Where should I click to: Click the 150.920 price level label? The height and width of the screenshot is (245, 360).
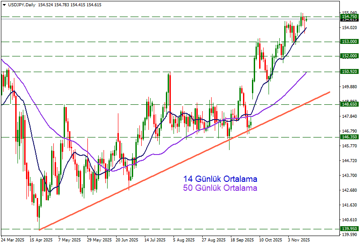pyautogui.click(x=349, y=72)
